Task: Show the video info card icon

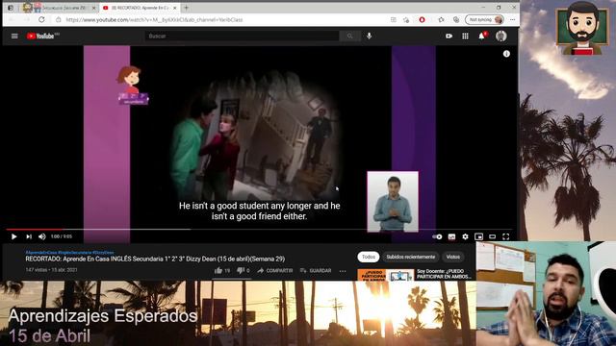Action: (x=506, y=54)
